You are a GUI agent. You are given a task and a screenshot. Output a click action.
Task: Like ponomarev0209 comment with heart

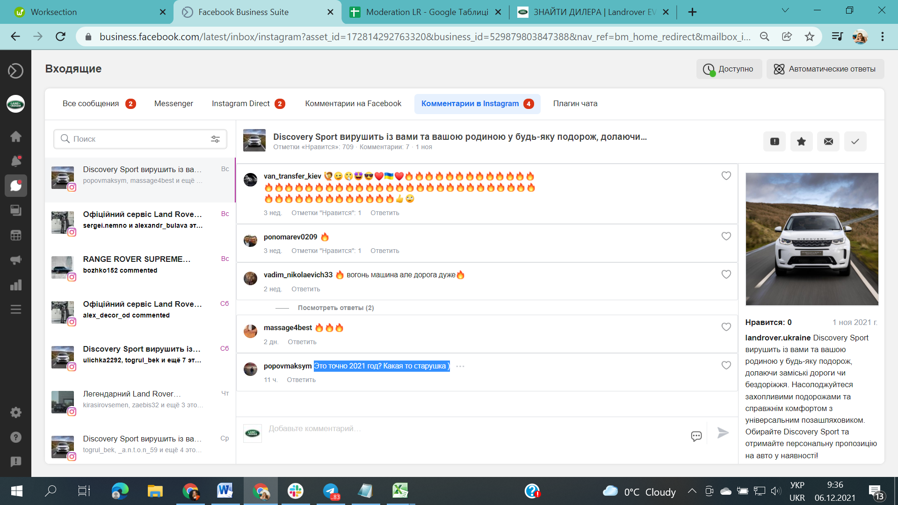[726, 237]
